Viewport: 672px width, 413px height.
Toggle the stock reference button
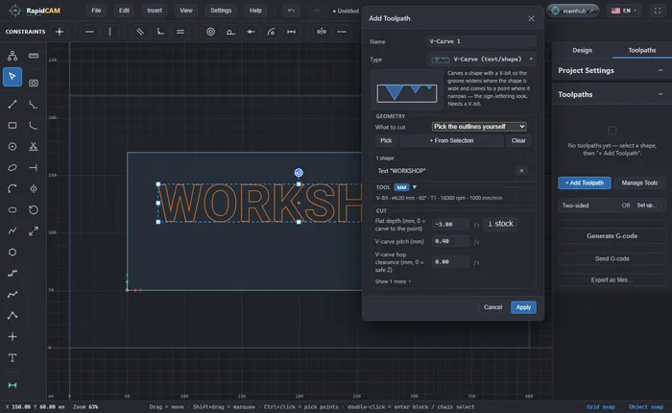[500, 224]
